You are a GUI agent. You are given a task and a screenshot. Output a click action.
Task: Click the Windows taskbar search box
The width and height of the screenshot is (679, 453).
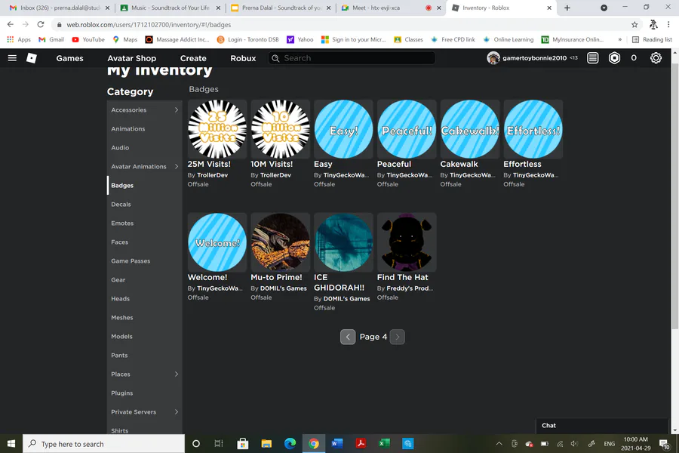(x=103, y=443)
